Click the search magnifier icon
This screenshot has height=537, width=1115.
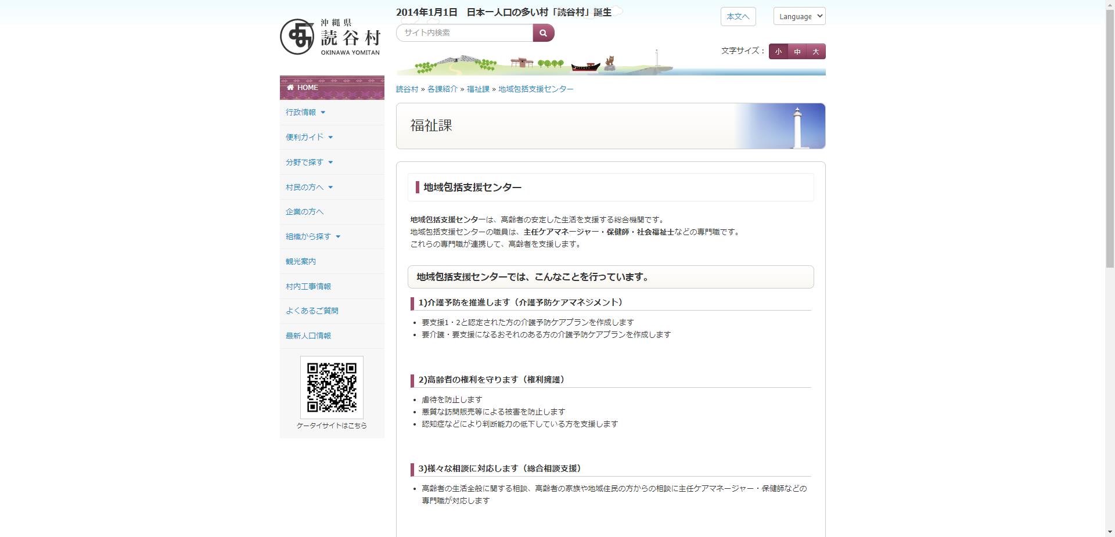(x=542, y=33)
